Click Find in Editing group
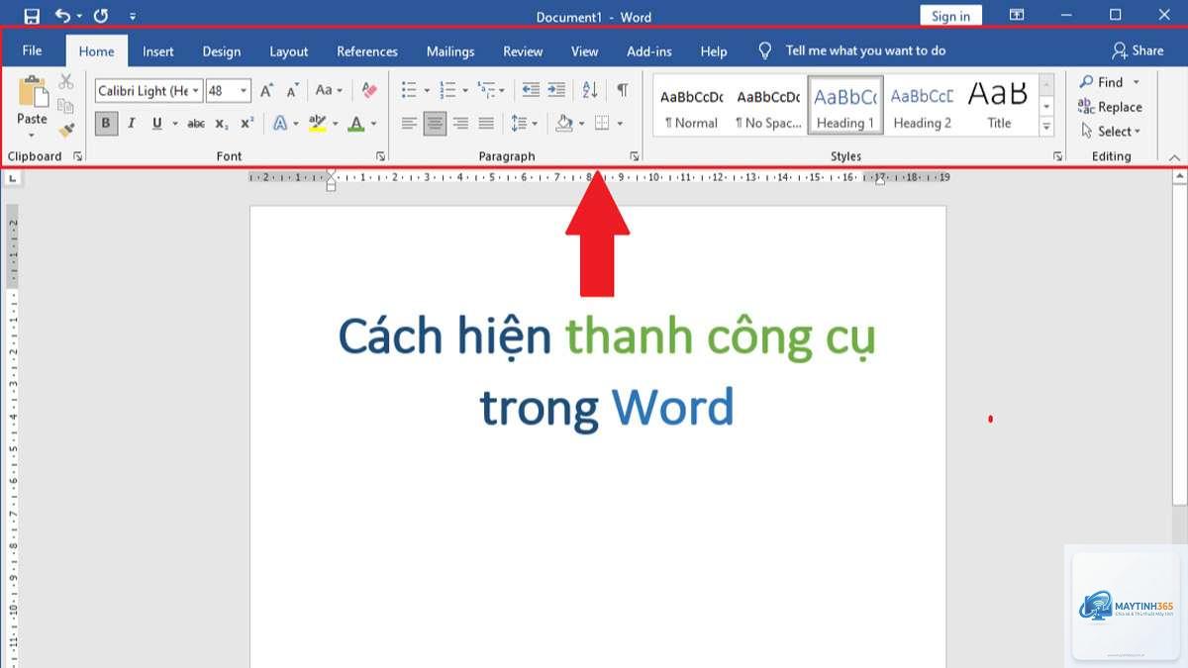The height and width of the screenshot is (668, 1188). pyautogui.click(x=1109, y=82)
